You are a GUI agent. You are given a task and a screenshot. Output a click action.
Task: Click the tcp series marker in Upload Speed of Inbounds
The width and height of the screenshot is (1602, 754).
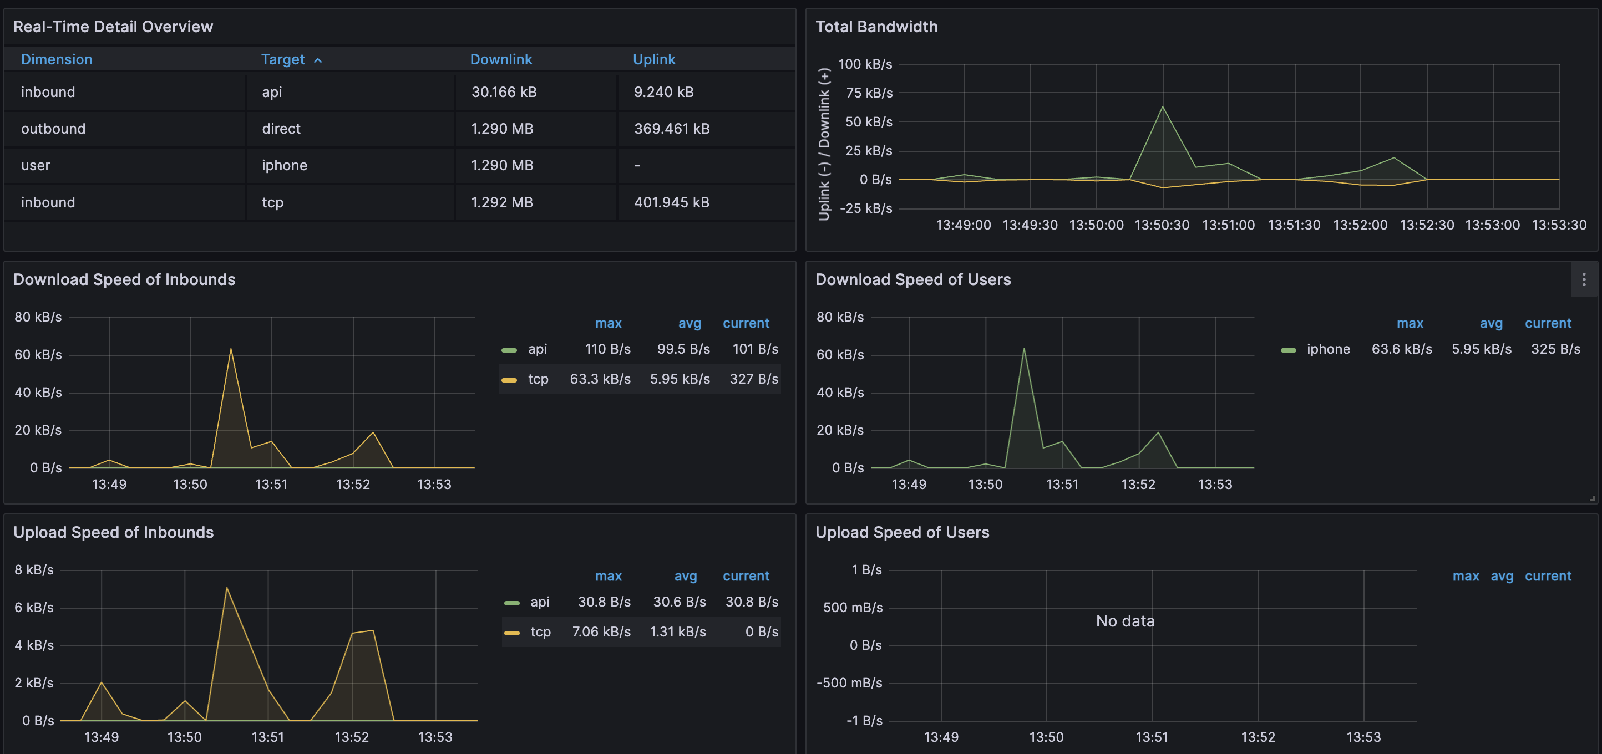510,631
